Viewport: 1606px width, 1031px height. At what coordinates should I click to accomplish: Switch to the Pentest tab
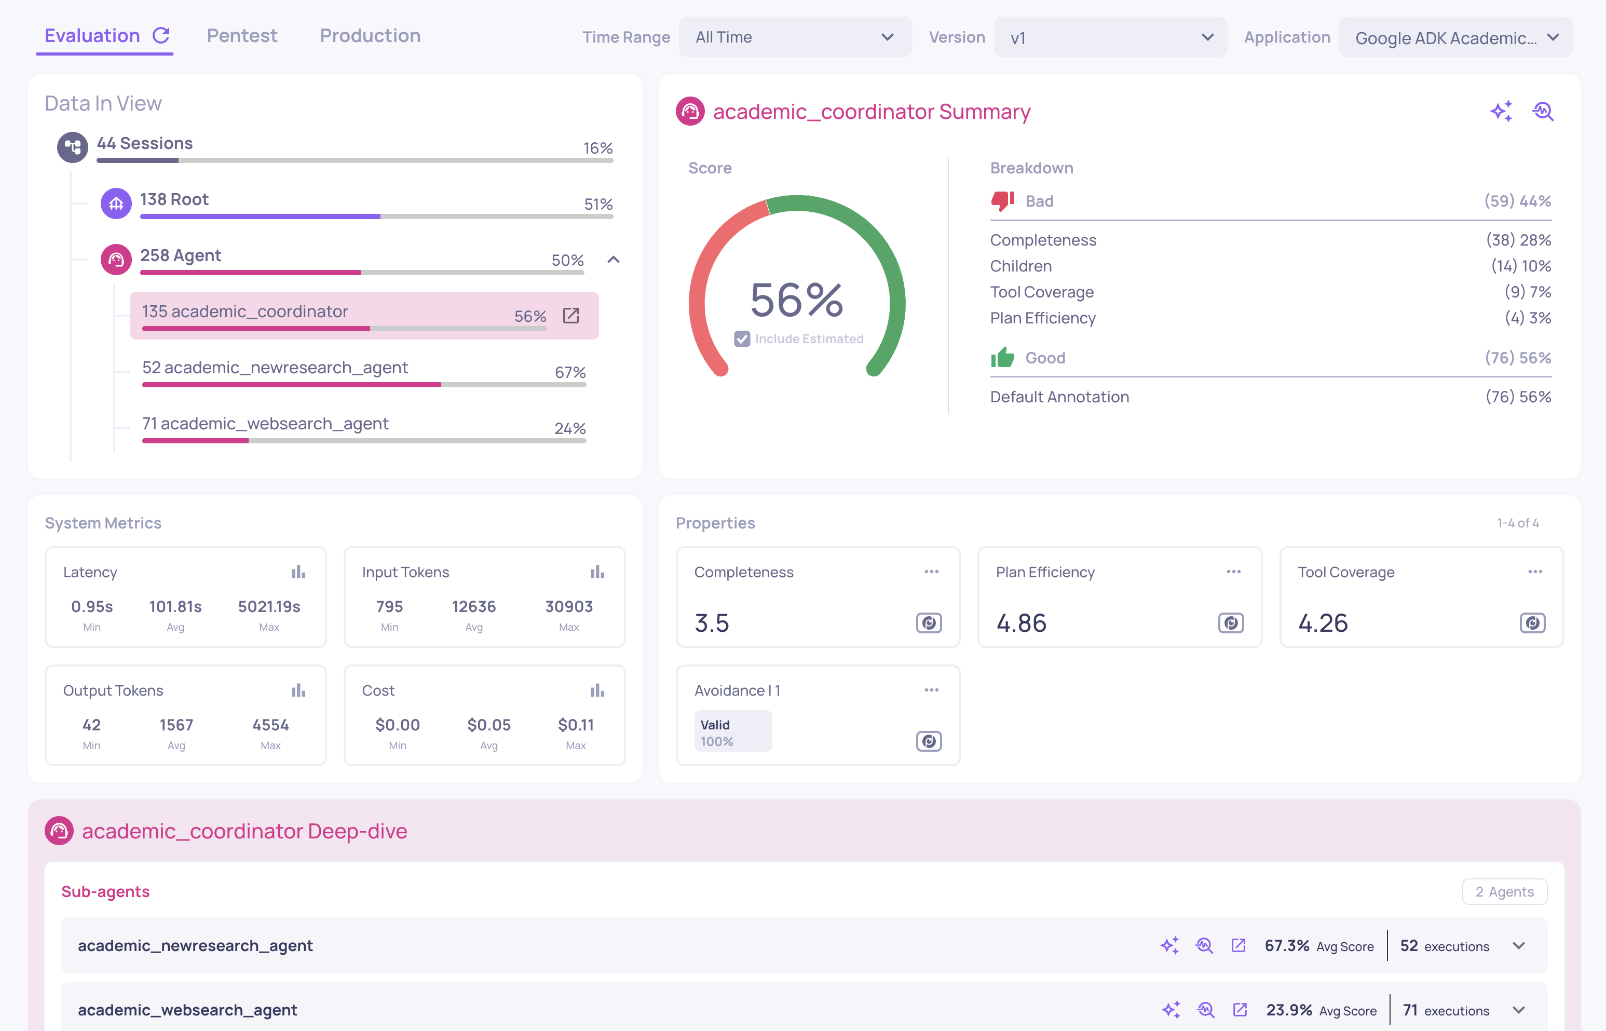pyautogui.click(x=242, y=35)
